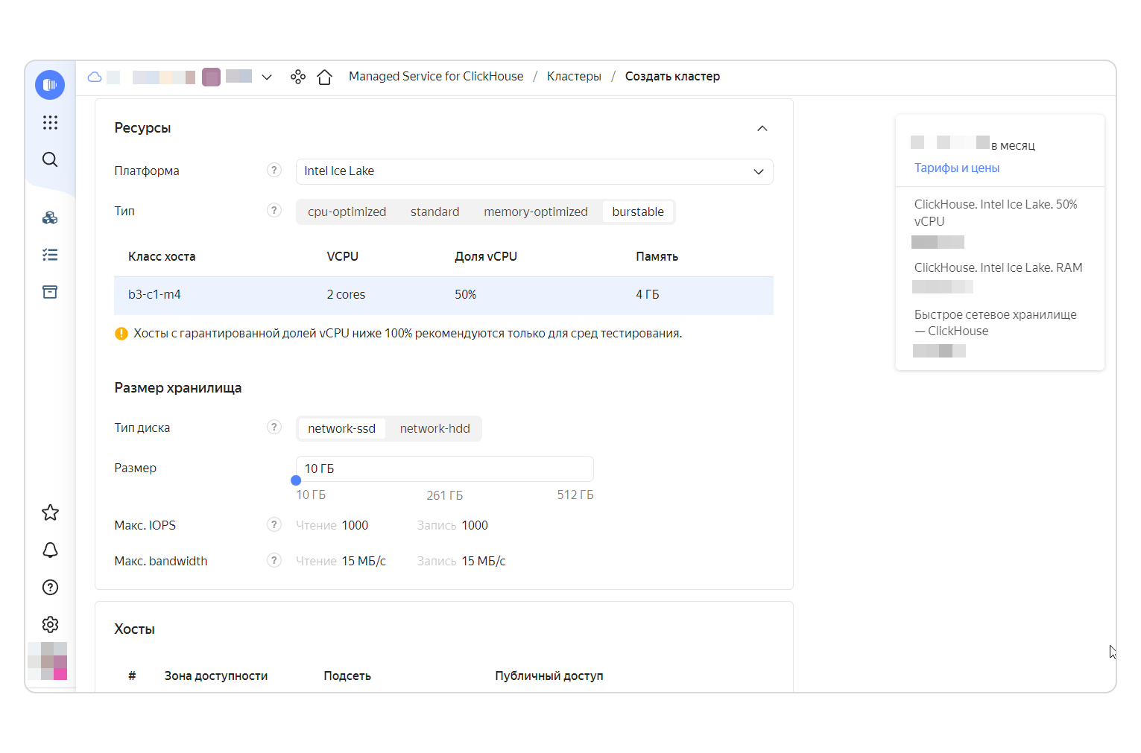
Task: Open favorites star icon in sidebar
Action: (50, 512)
